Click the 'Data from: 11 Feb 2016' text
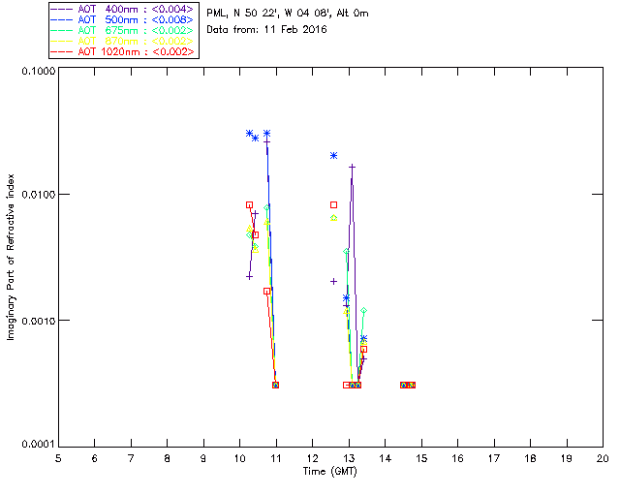This screenshot has height=496, width=620. click(266, 29)
